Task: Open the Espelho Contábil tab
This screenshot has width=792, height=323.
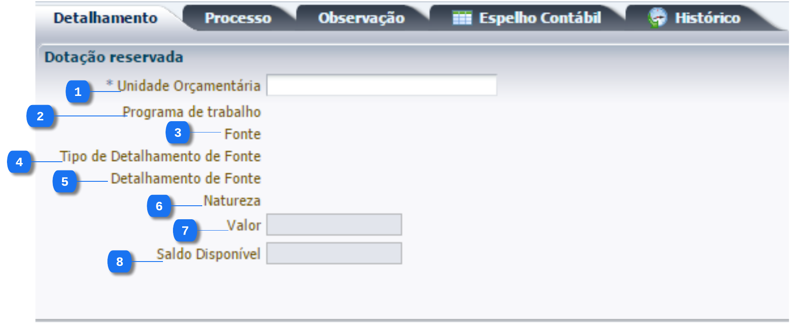Action: pyautogui.click(x=540, y=18)
